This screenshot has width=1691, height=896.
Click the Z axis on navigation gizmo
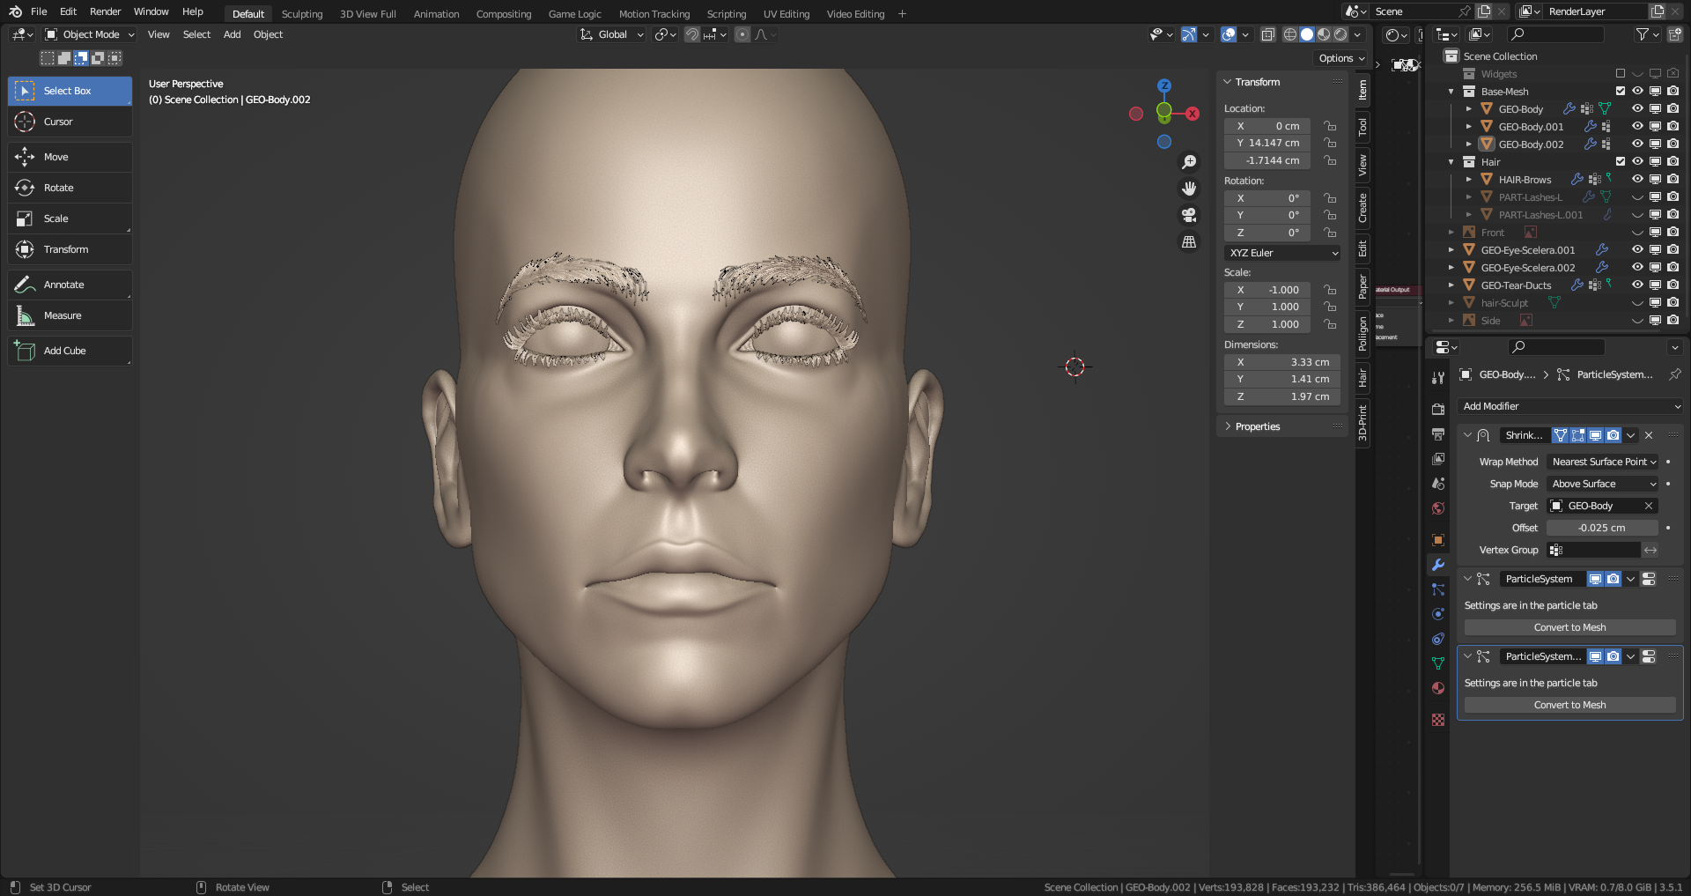[x=1164, y=85]
